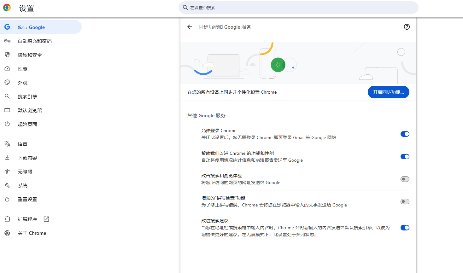The image size is (463, 273).
Task: Click the 设置 page heading
Action: (x=26, y=8)
